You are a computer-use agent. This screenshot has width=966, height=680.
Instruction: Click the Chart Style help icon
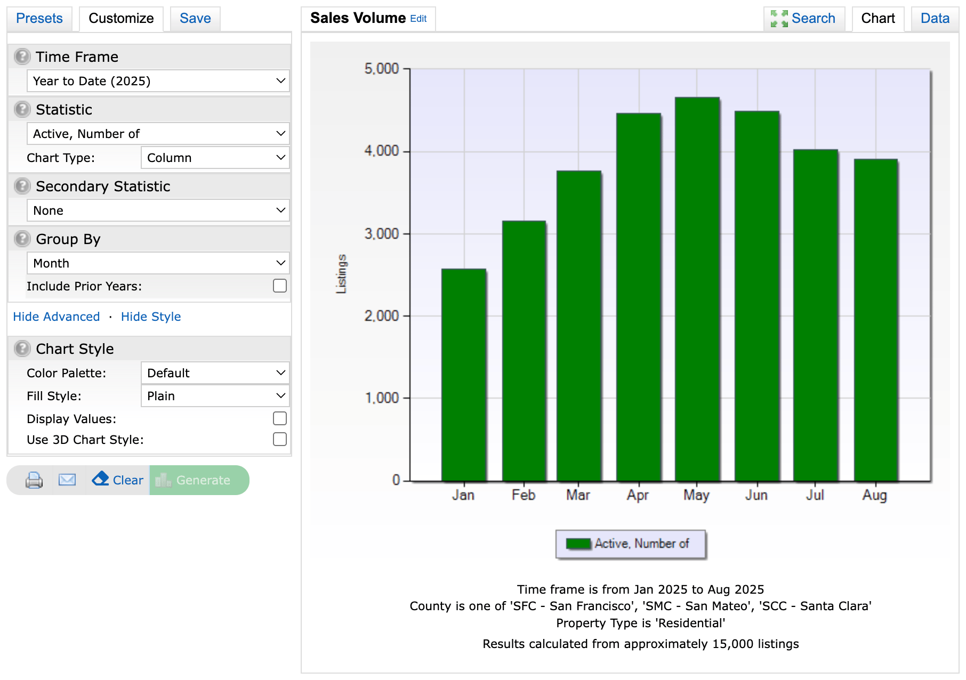point(22,349)
